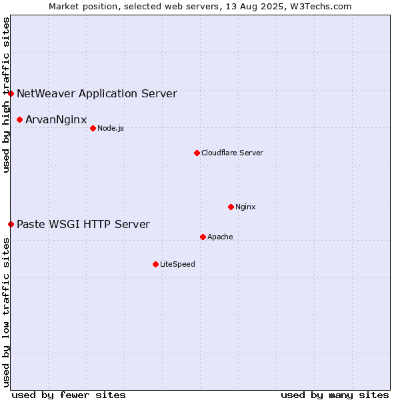
Task: Click the 'LiteSpeed' label text
Action: [177, 264]
